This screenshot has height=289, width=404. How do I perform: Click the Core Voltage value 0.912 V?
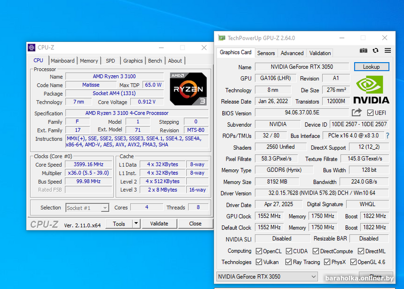click(146, 102)
